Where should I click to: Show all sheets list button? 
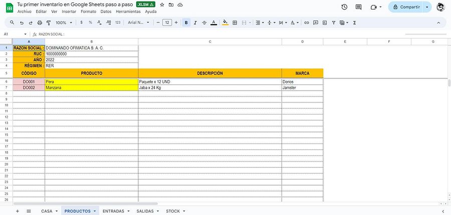[29, 211]
